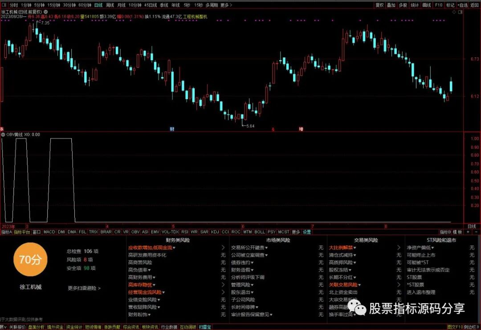Click 图文F10 at bottom right
This screenshot has width=481, height=330.
click(455, 327)
